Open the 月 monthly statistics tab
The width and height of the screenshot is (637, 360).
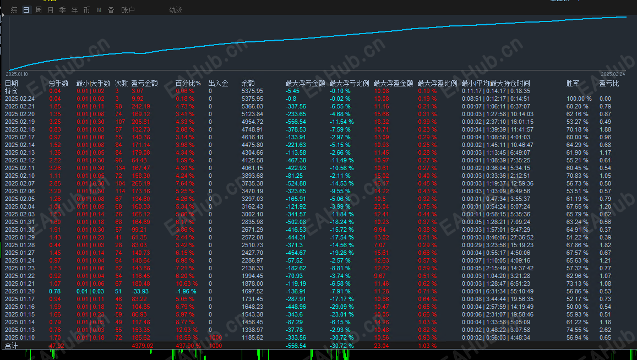(50, 10)
